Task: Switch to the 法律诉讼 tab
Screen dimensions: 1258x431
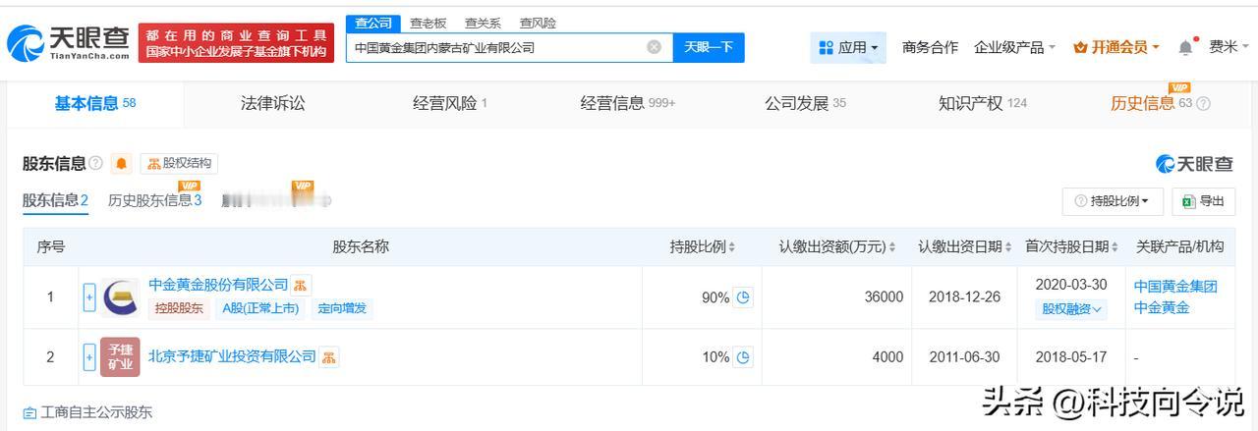Action: (x=272, y=103)
